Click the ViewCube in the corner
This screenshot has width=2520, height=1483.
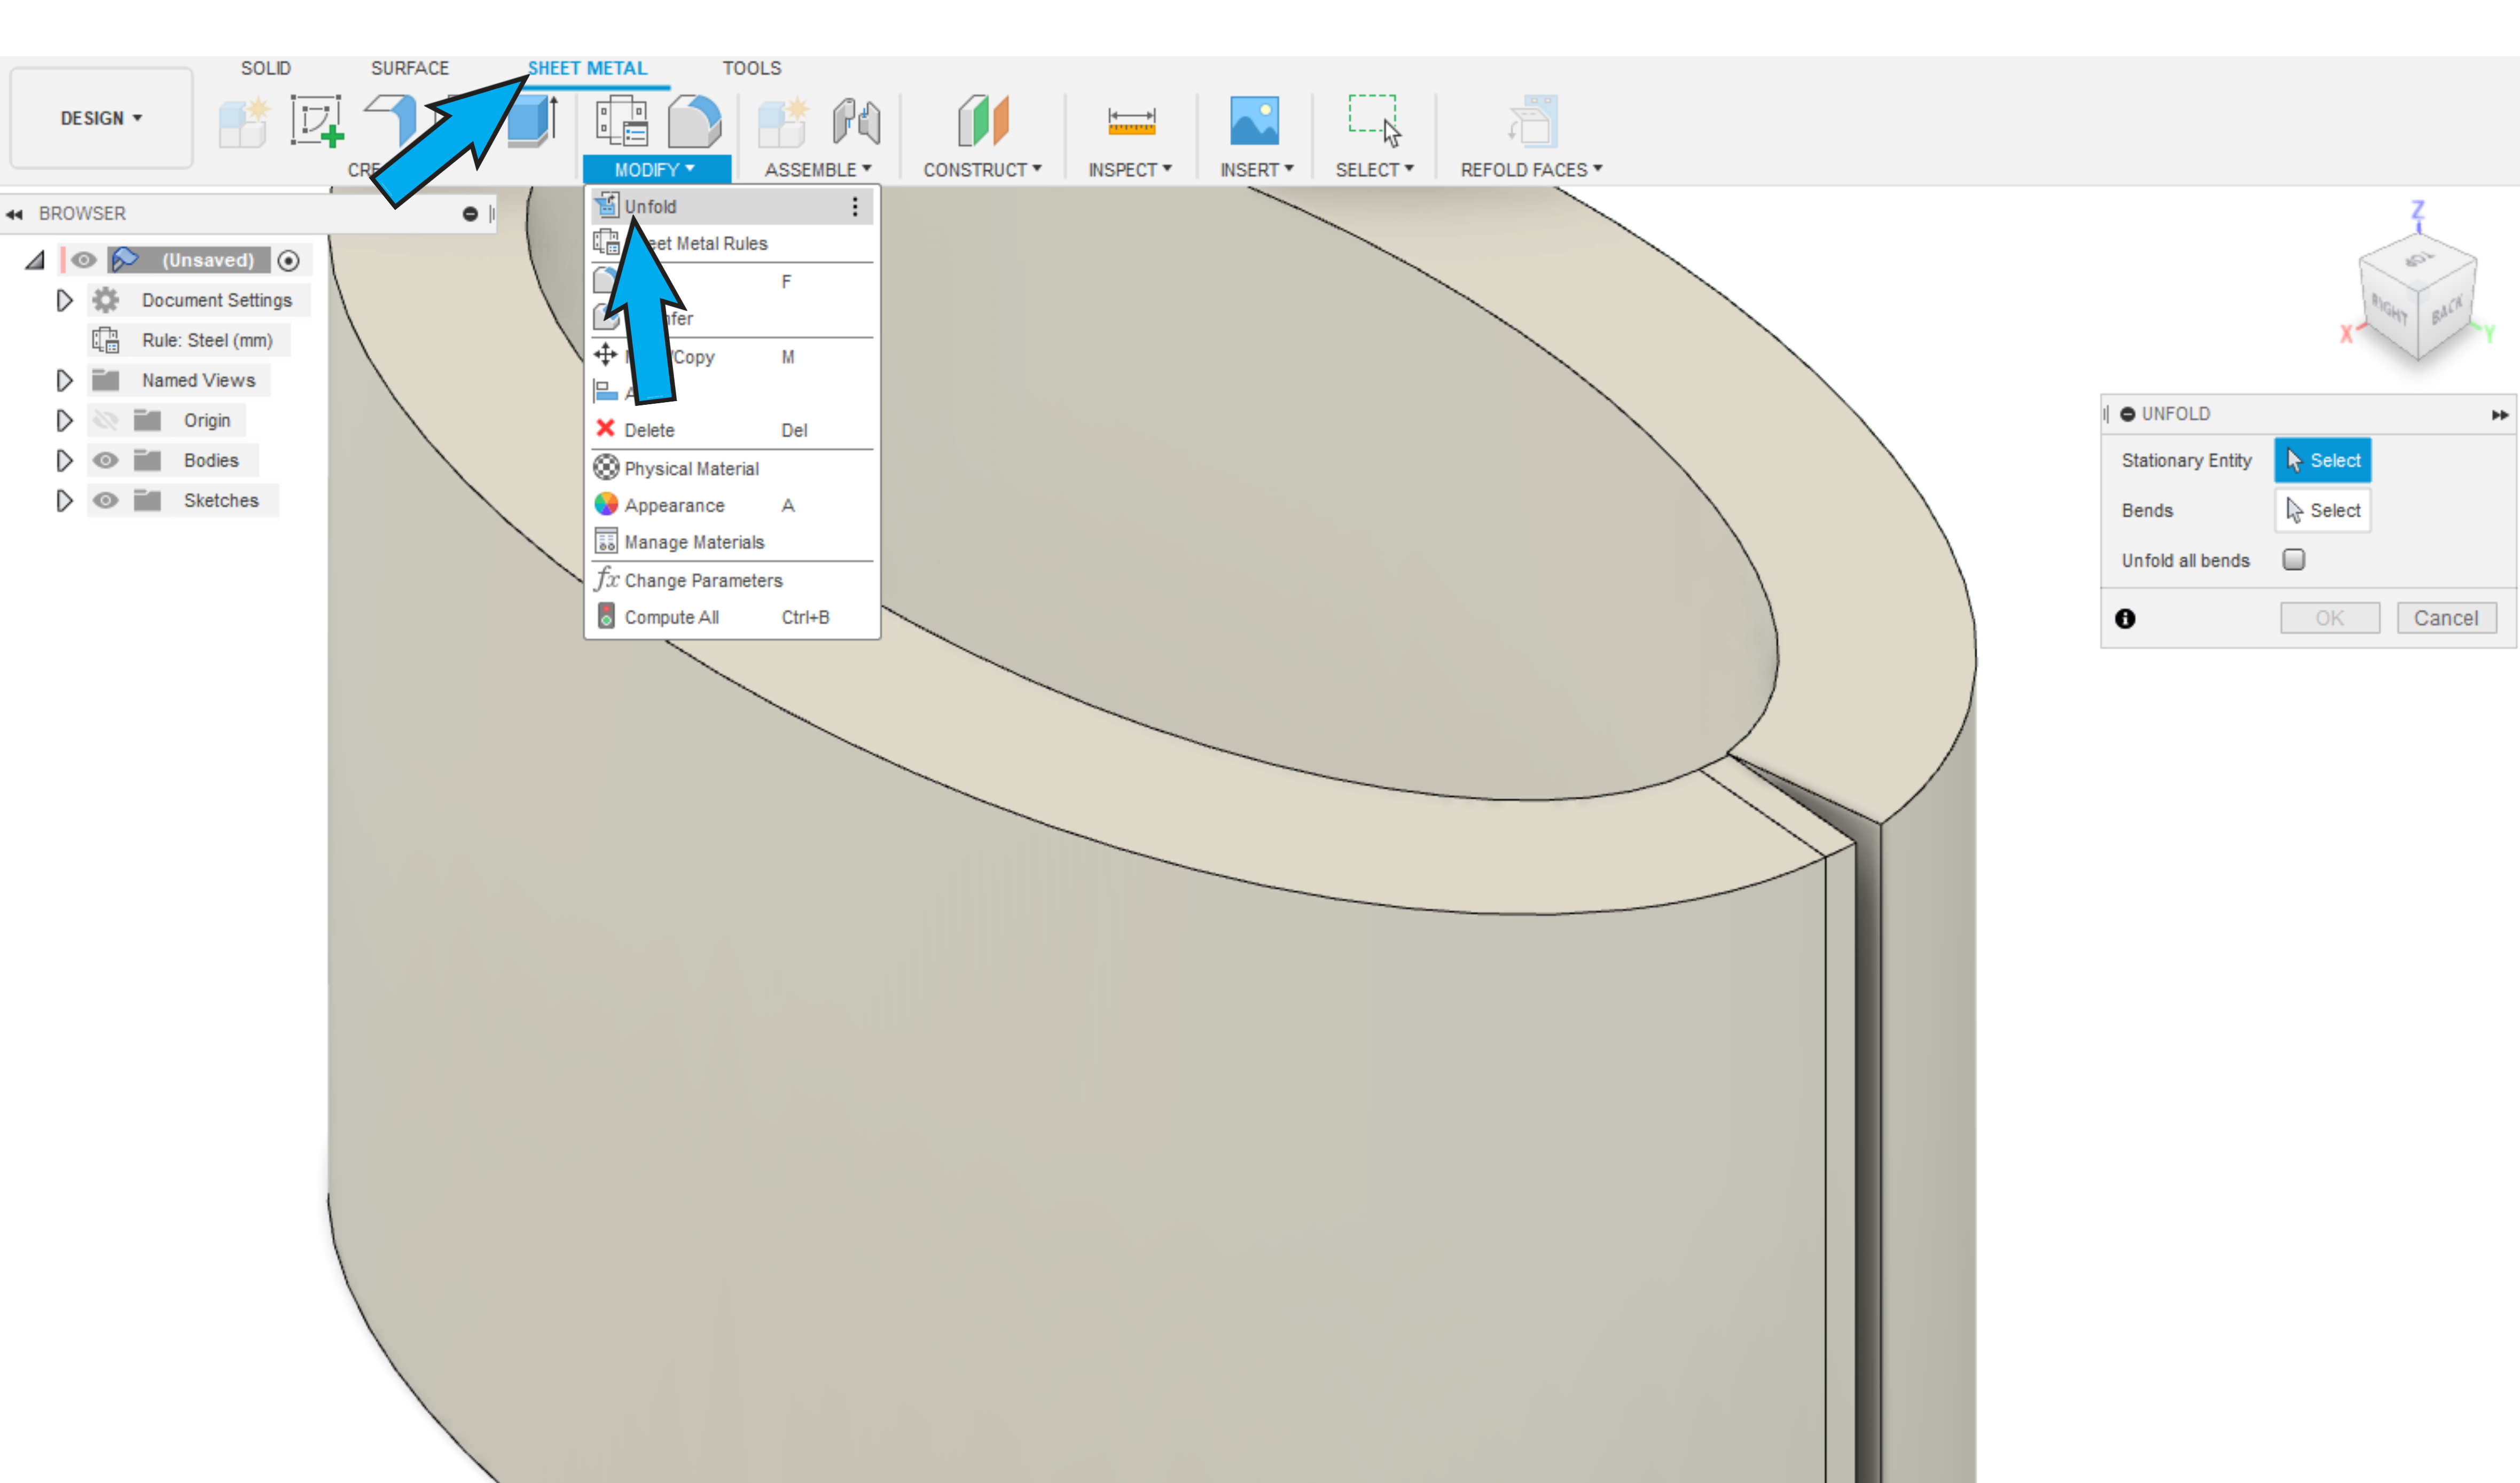point(2417,295)
